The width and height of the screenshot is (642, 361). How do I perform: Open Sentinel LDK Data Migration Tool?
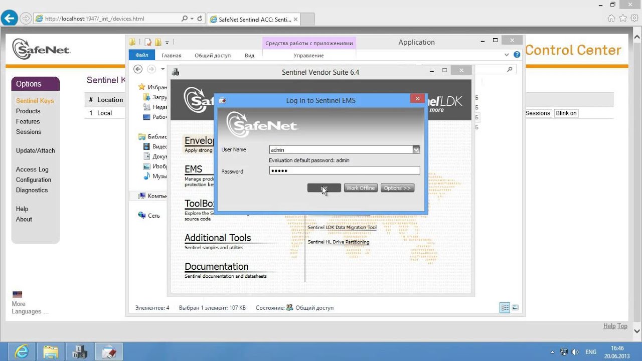pyautogui.click(x=342, y=227)
